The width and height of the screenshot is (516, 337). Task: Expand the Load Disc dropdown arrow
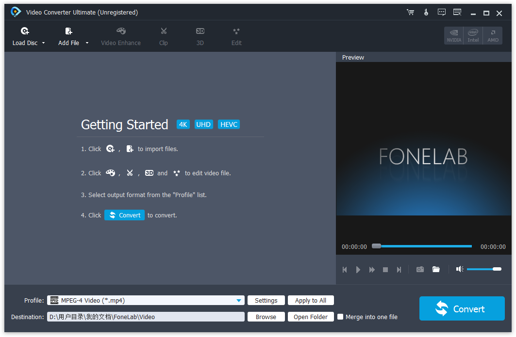click(x=43, y=43)
